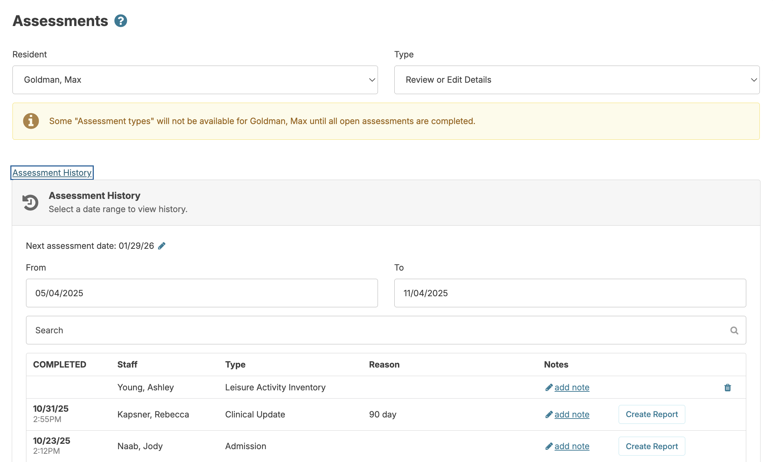773x462 pixels.
Task: Edit next assessment date with pencil icon
Action: tap(162, 246)
